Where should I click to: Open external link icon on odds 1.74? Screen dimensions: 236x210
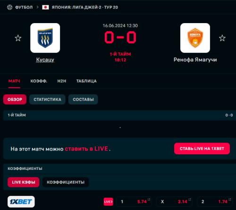230,199
